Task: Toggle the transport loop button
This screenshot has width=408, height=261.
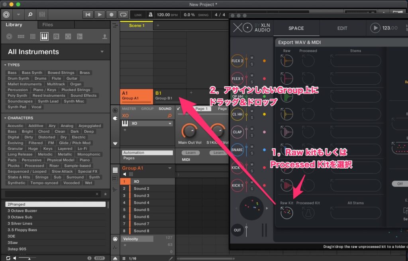Action: click(x=124, y=15)
